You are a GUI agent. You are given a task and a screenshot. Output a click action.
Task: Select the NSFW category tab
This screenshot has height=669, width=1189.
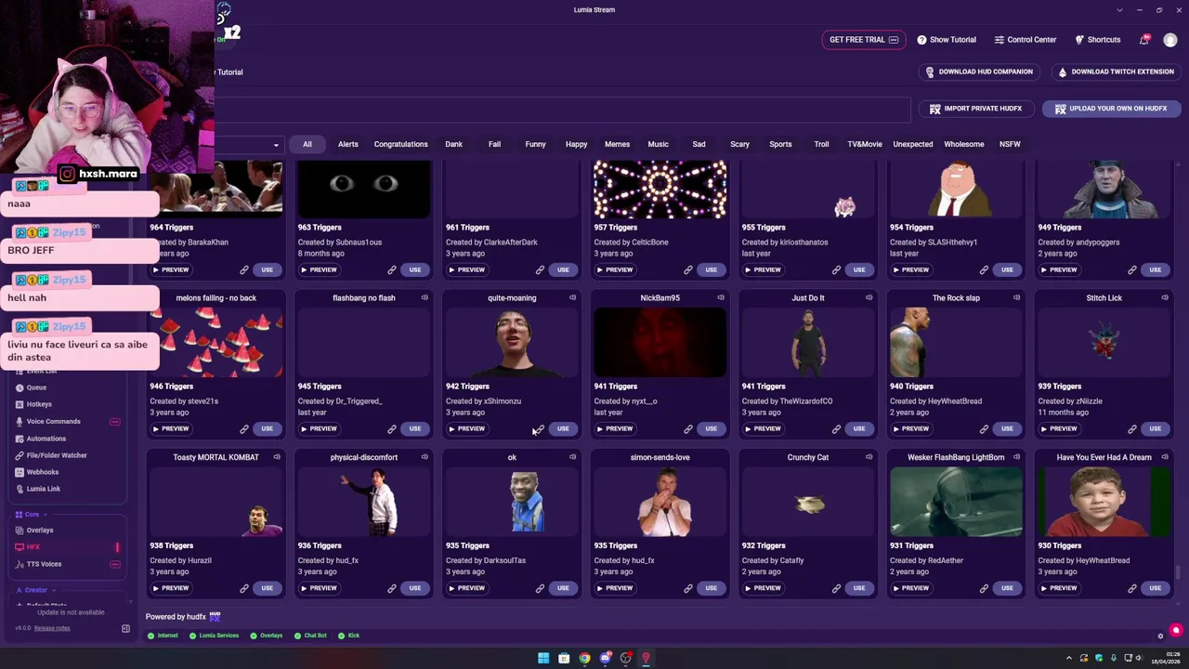(x=1010, y=144)
